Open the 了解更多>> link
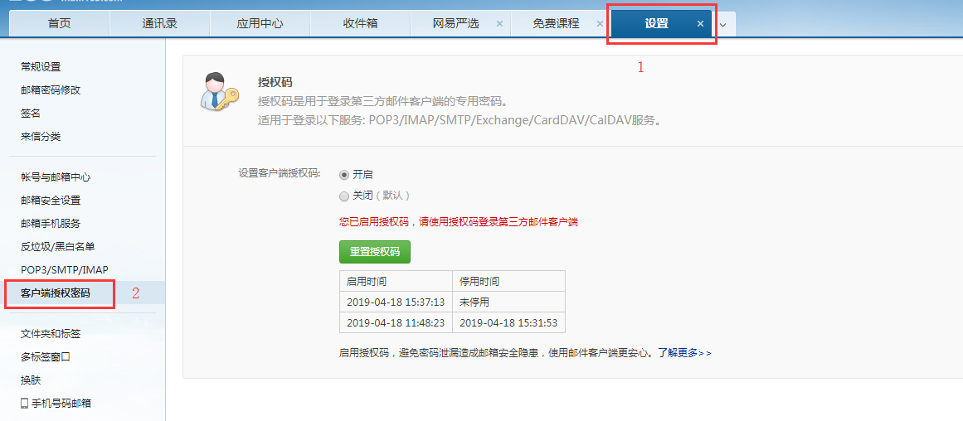 pyautogui.click(x=684, y=353)
